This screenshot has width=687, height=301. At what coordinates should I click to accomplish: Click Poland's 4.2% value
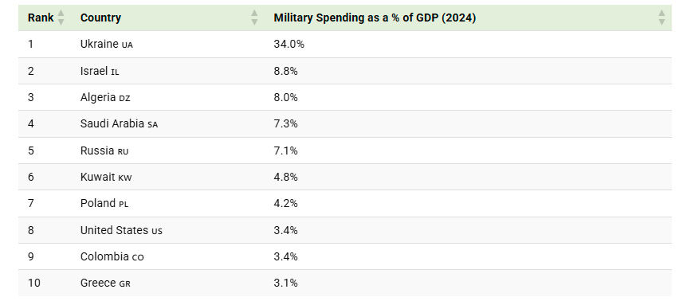point(285,203)
